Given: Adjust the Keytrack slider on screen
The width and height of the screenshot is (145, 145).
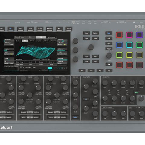Looking at the screenshot, I should [62, 60].
